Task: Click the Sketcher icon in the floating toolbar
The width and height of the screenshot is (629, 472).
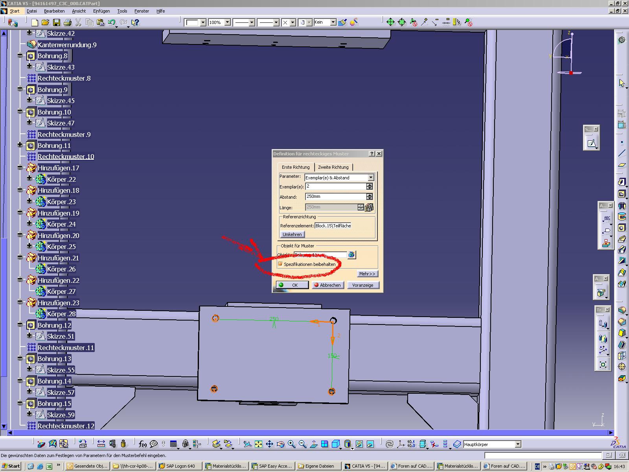Action: coord(592,143)
